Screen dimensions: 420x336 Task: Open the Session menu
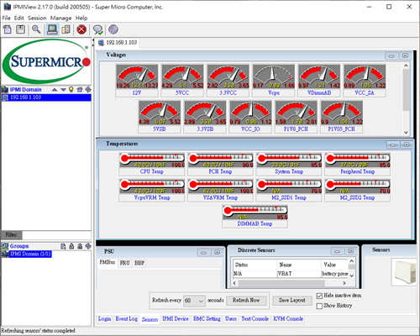coord(37,18)
